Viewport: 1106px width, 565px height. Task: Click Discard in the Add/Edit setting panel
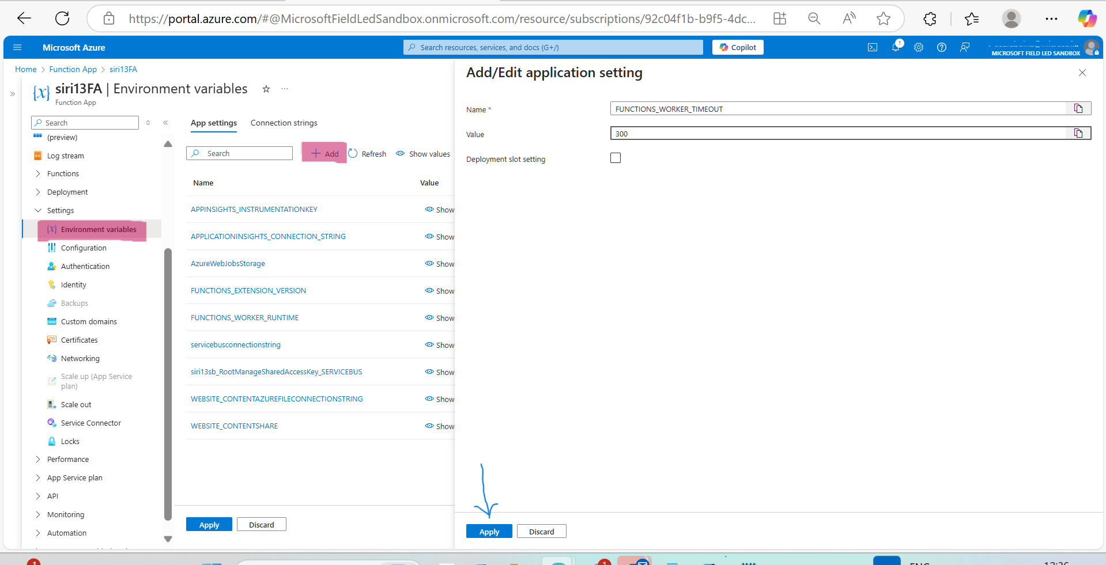click(x=542, y=532)
